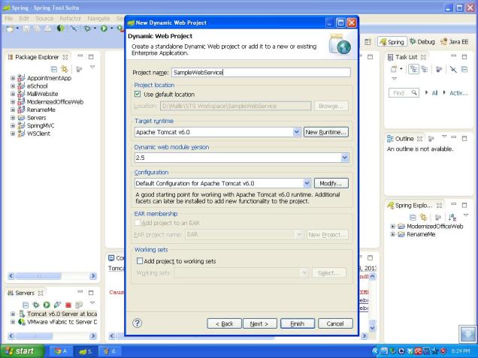This screenshot has width=478, height=358.
Task: Click the Next button
Action: tap(260, 323)
